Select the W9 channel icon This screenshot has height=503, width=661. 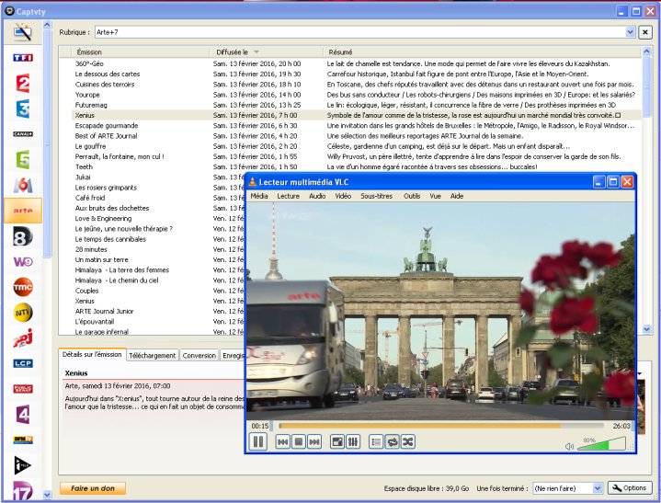click(x=23, y=262)
